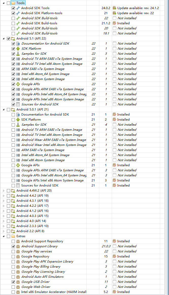Check the Android SDK Build-tools 21.1.2 checkbox
Screen dimensions: 169x295
13,23
